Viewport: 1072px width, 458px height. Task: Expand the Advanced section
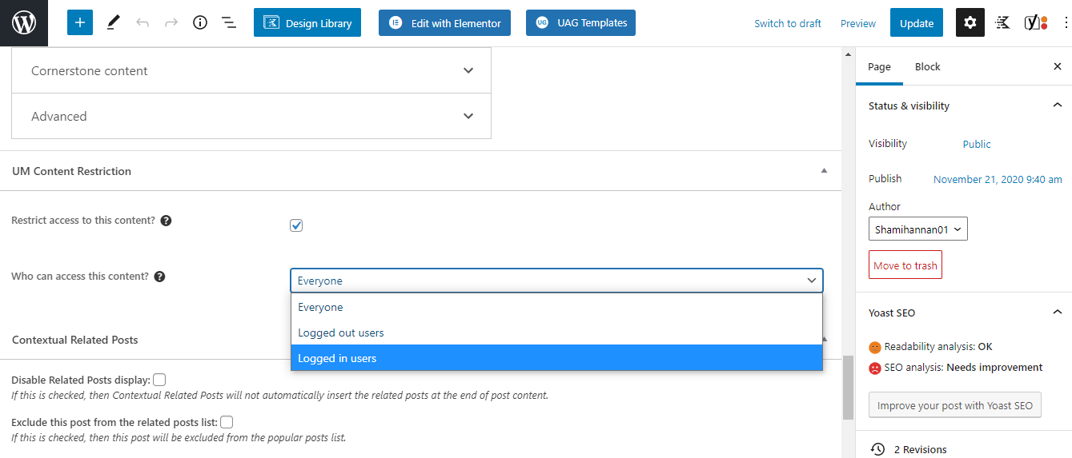(x=251, y=116)
